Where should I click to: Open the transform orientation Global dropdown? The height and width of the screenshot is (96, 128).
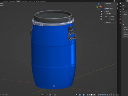tap(42, 95)
